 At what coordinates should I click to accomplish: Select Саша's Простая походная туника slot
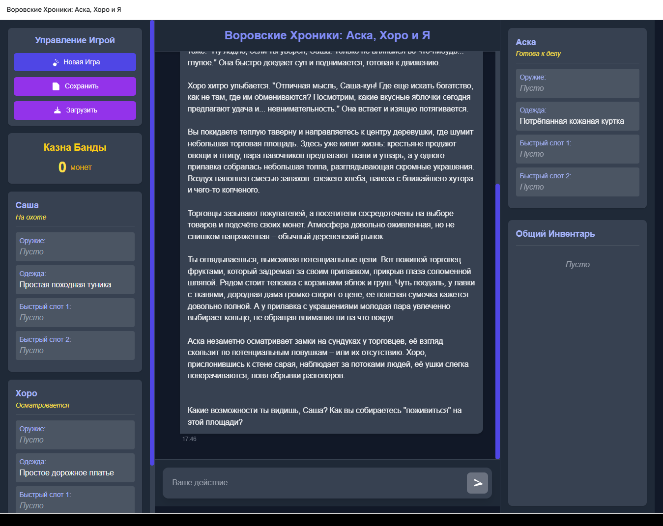pyautogui.click(x=75, y=279)
